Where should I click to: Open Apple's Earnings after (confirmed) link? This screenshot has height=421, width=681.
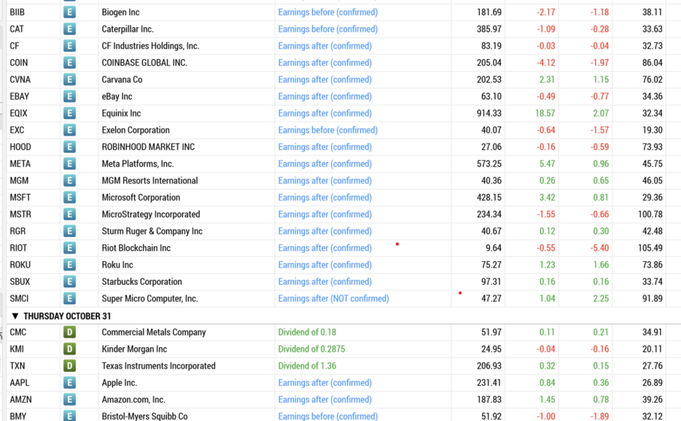[x=325, y=383]
